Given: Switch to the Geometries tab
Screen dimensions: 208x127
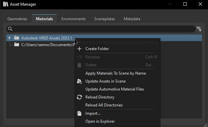Looking at the screenshot, I should pyautogui.click(x=17, y=19).
